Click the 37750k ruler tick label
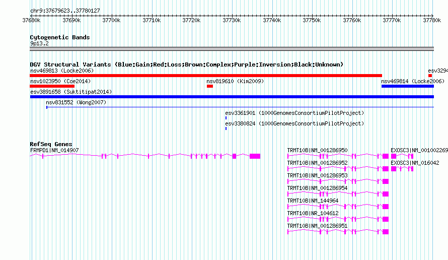The image size is (448, 260). point(312,20)
